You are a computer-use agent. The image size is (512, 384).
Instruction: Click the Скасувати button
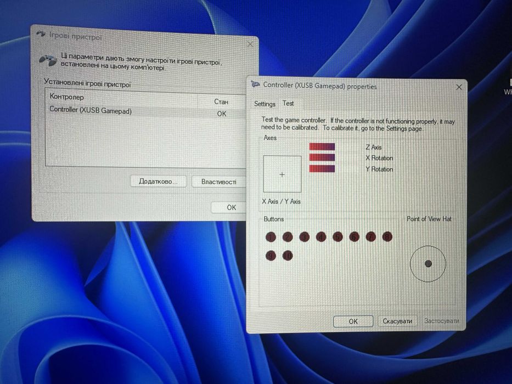(397, 321)
